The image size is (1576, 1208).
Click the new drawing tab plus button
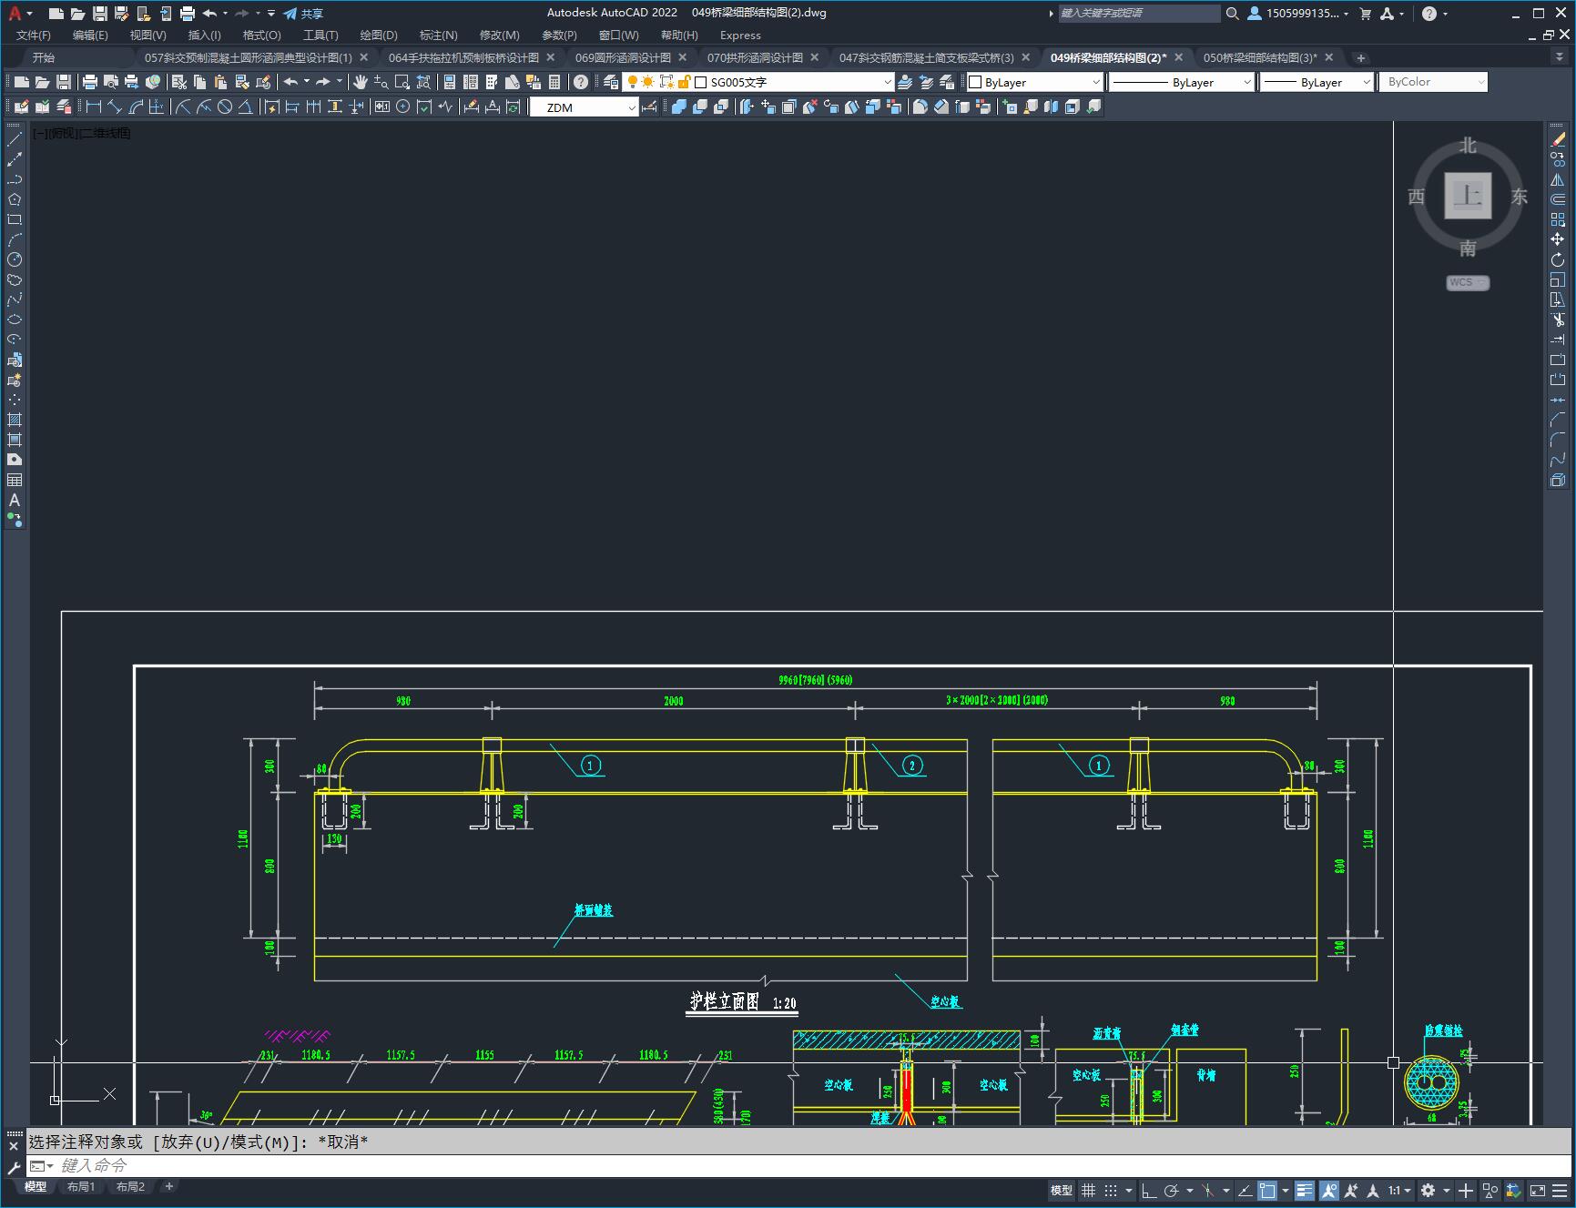(x=1360, y=57)
